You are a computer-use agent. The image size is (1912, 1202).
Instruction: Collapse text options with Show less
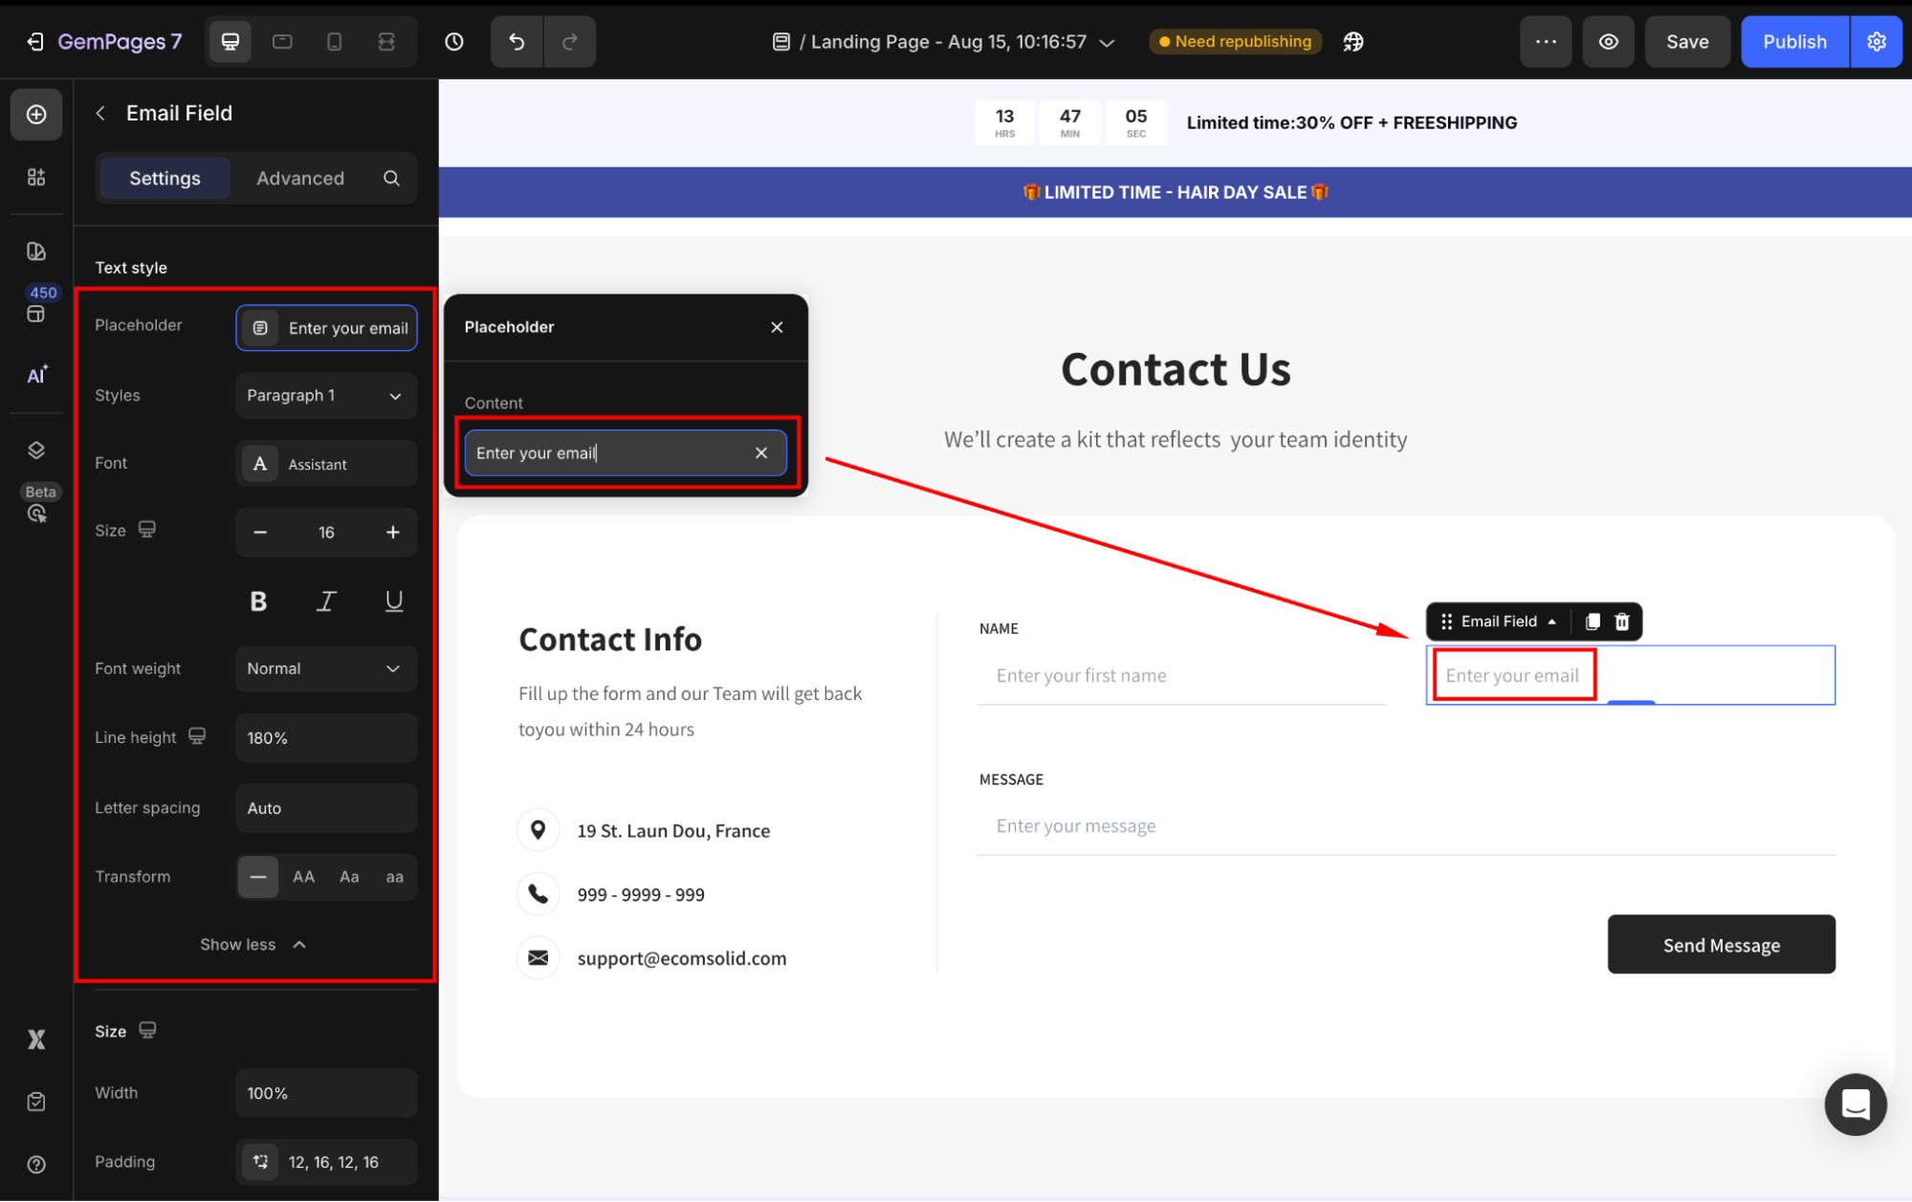tap(253, 945)
